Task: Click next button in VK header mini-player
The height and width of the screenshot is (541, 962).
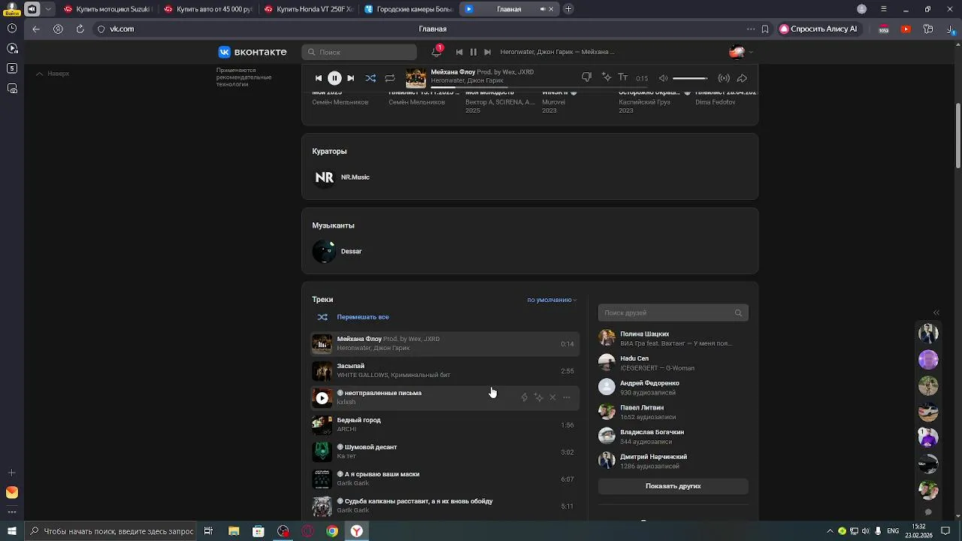Action: pyautogui.click(x=488, y=52)
